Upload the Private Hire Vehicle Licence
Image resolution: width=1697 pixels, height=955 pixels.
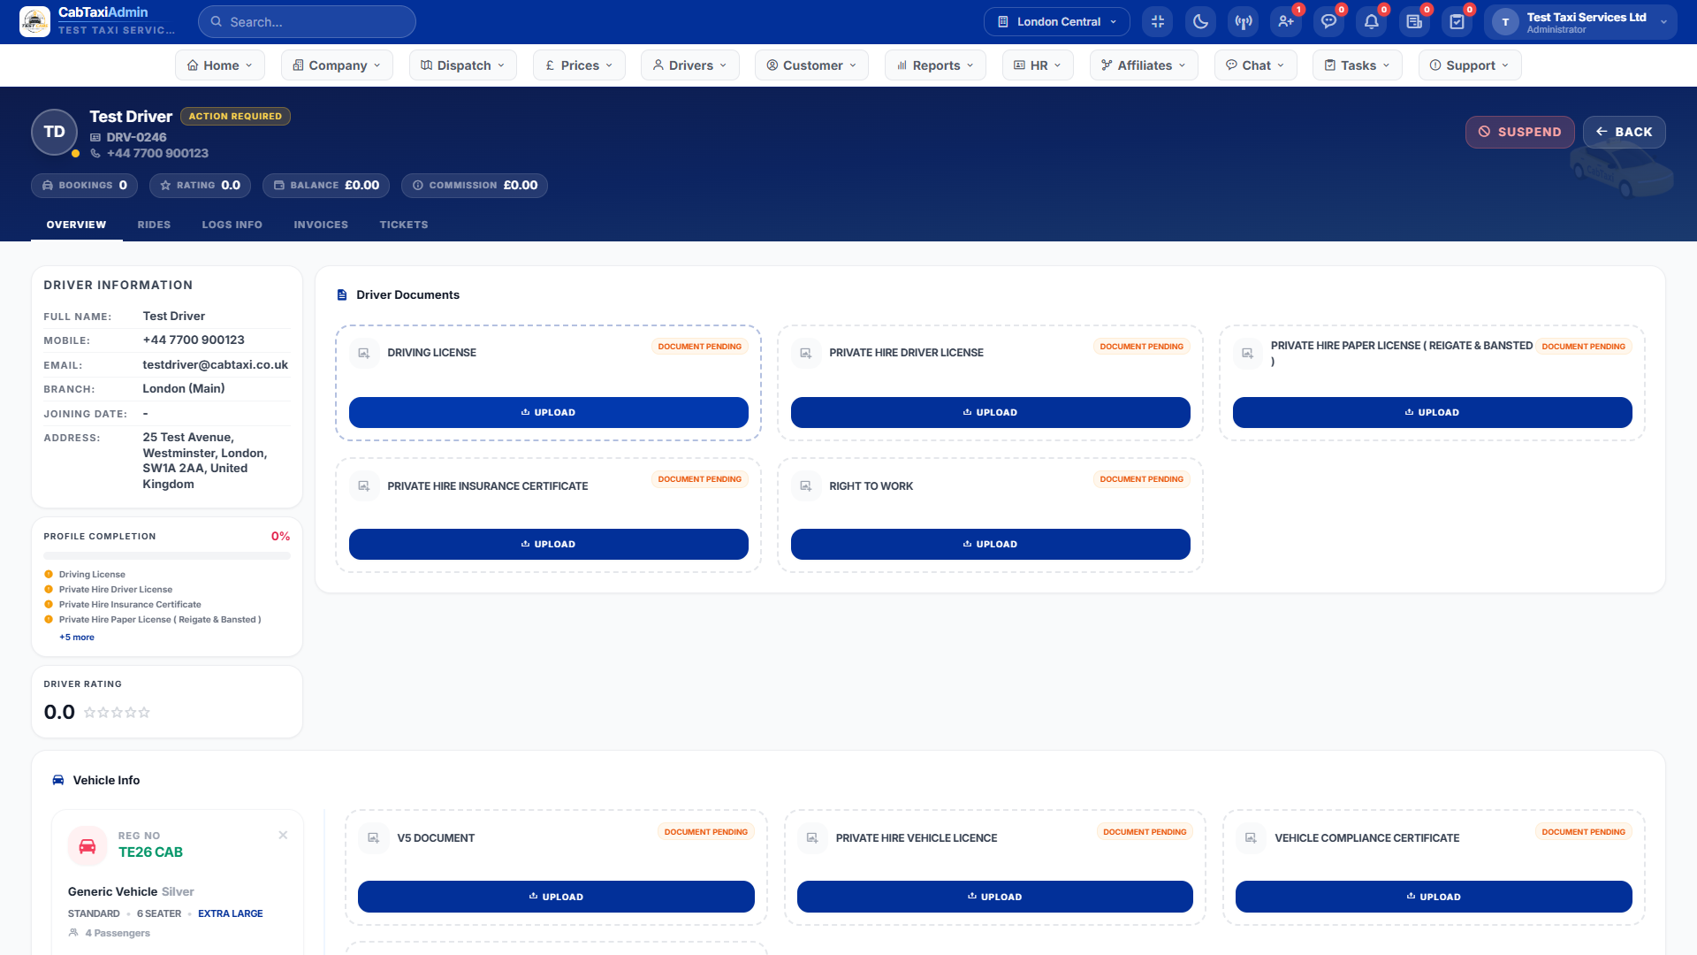click(995, 897)
